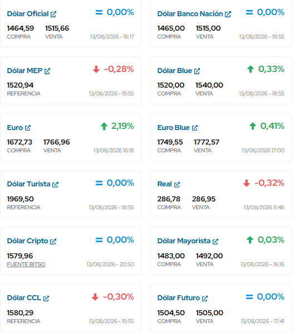Open the Dólar MEP external link icon

pyautogui.click(x=47, y=71)
